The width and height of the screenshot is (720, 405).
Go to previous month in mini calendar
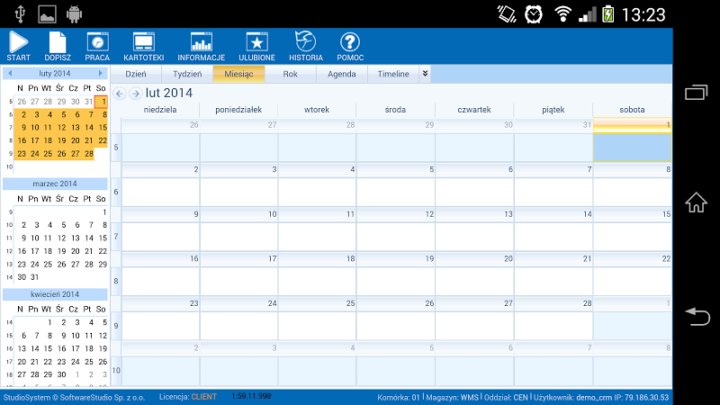(10, 73)
